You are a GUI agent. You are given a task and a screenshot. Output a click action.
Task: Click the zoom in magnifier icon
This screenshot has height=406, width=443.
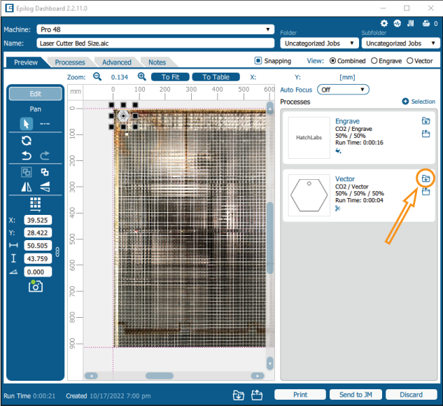pyautogui.click(x=142, y=77)
